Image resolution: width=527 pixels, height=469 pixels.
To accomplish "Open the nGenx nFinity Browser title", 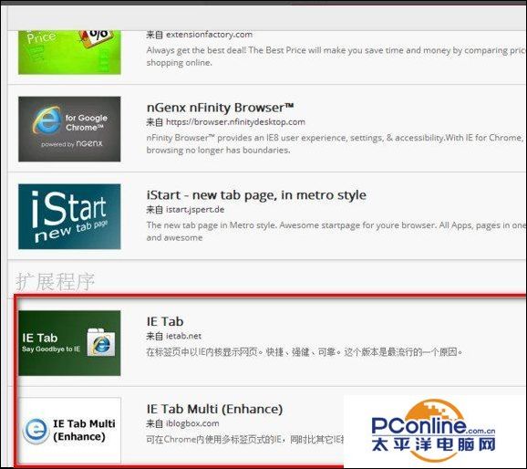I will (220, 108).
